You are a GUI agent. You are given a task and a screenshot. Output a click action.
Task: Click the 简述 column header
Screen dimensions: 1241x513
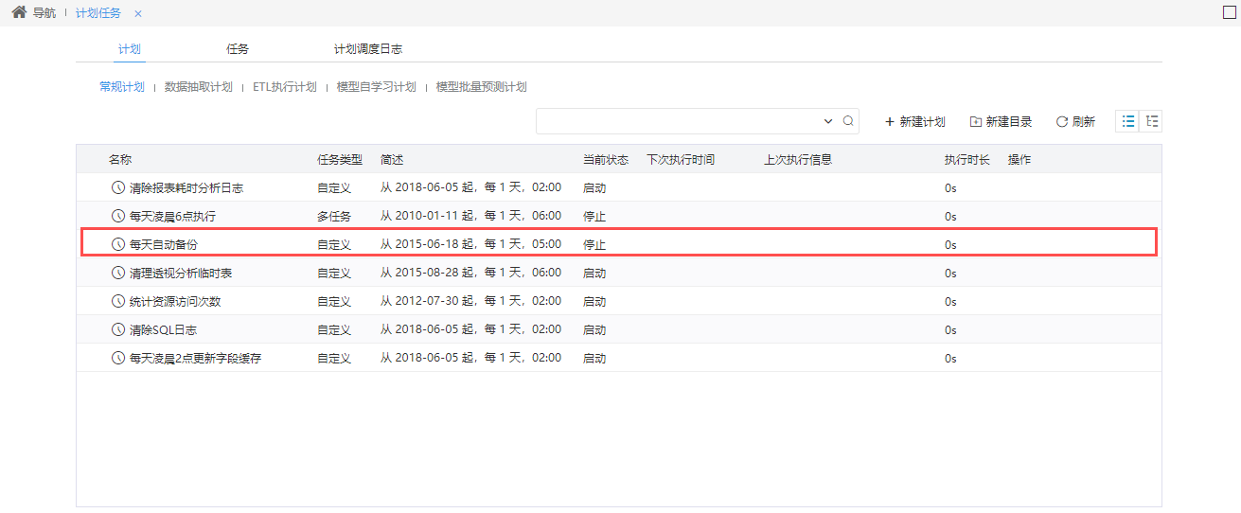coord(392,159)
